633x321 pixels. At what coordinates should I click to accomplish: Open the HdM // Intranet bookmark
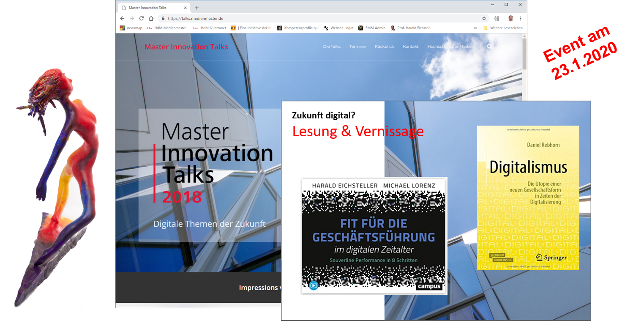(209, 28)
